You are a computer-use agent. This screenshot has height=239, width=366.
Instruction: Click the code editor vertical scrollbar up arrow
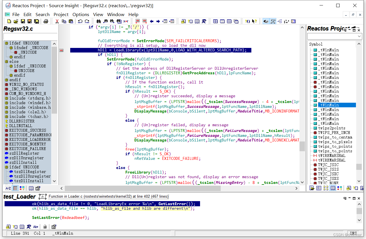coord(302,27)
